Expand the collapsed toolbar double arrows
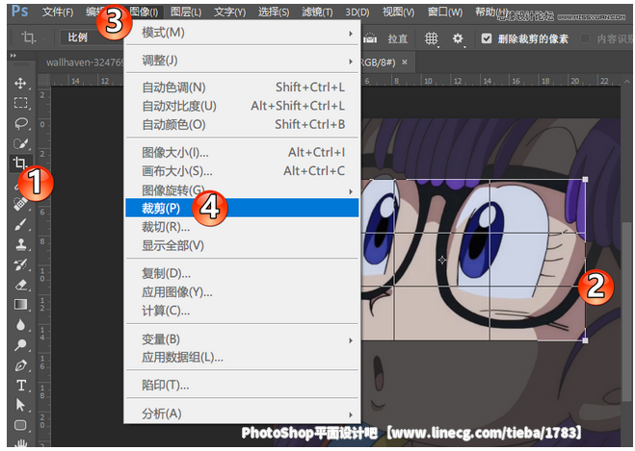The image size is (635, 451). tap(13, 56)
